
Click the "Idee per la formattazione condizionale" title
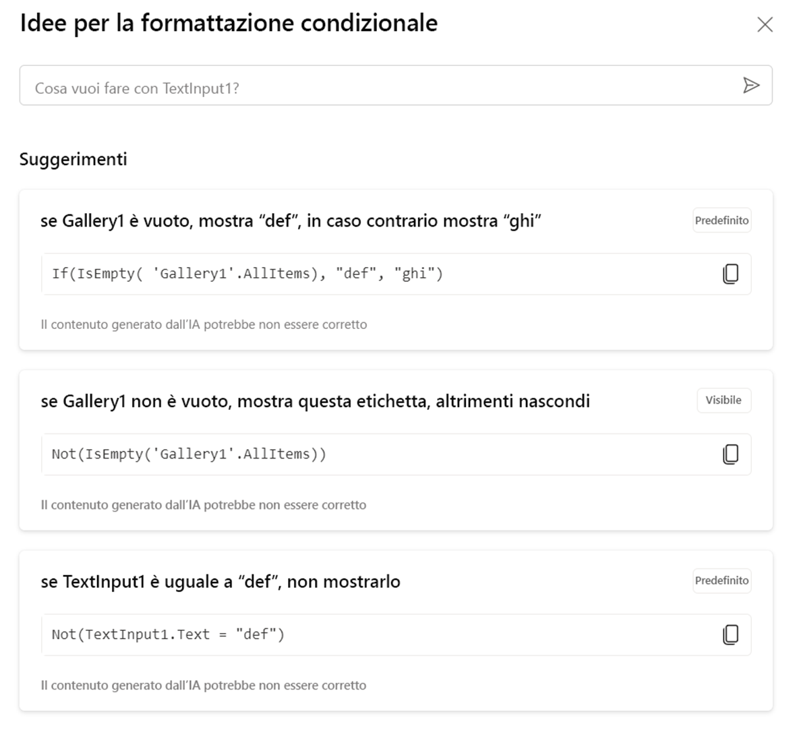click(229, 24)
